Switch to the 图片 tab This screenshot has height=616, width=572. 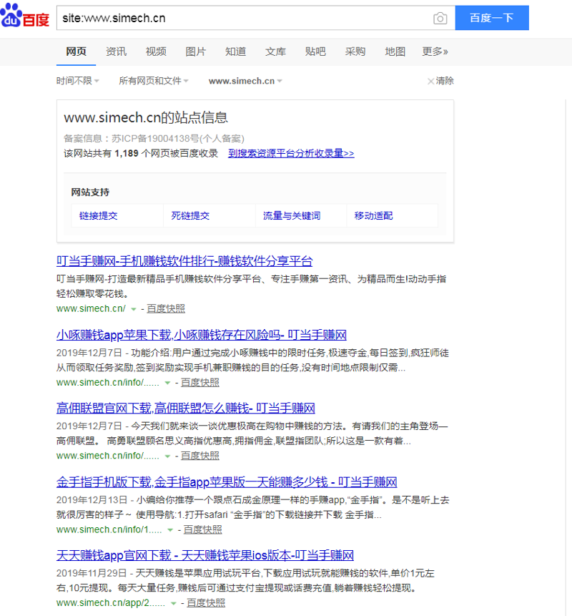tap(196, 52)
